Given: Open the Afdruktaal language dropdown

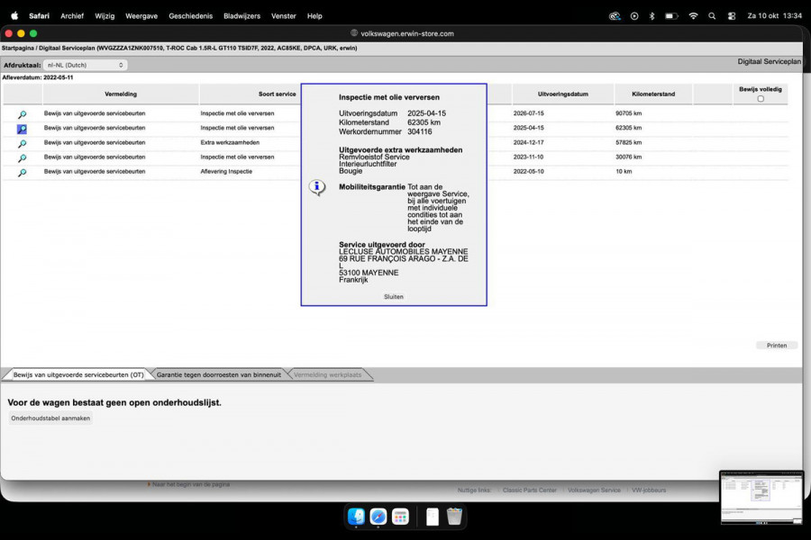Looking at the screenshot, I should (86, 65).
